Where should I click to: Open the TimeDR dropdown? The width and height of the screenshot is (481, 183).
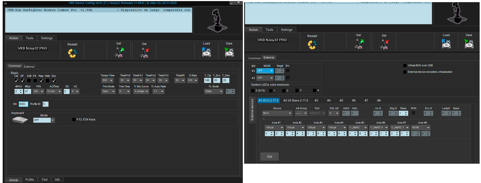pos(180,80)
